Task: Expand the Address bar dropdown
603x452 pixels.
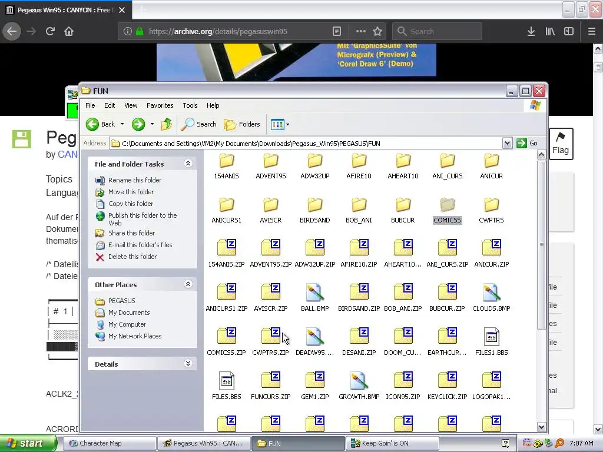Action: tap(507, 144)
